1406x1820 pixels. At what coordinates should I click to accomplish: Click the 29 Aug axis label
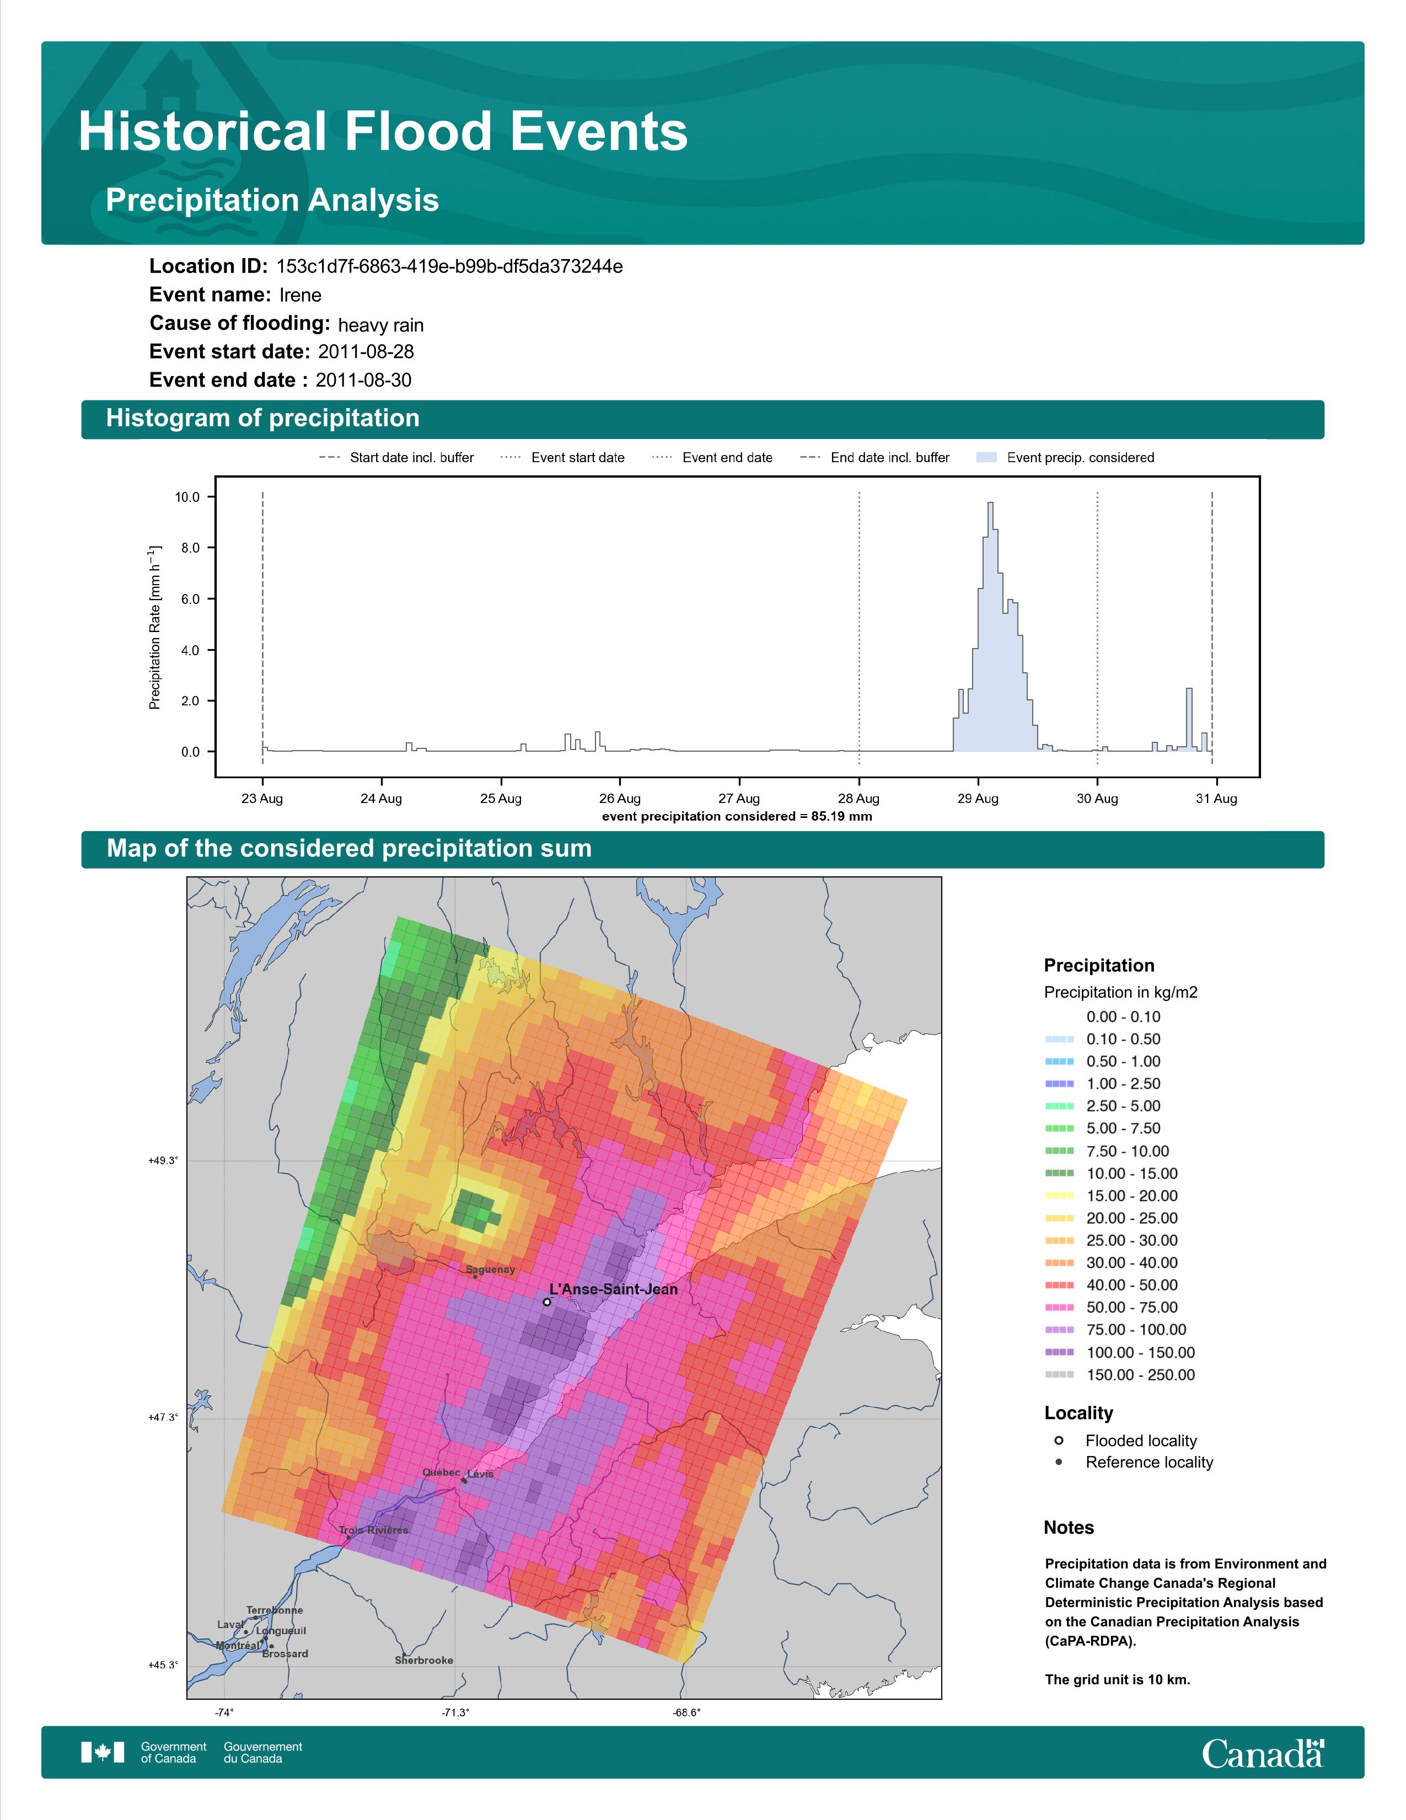click(x=978, y=799)
